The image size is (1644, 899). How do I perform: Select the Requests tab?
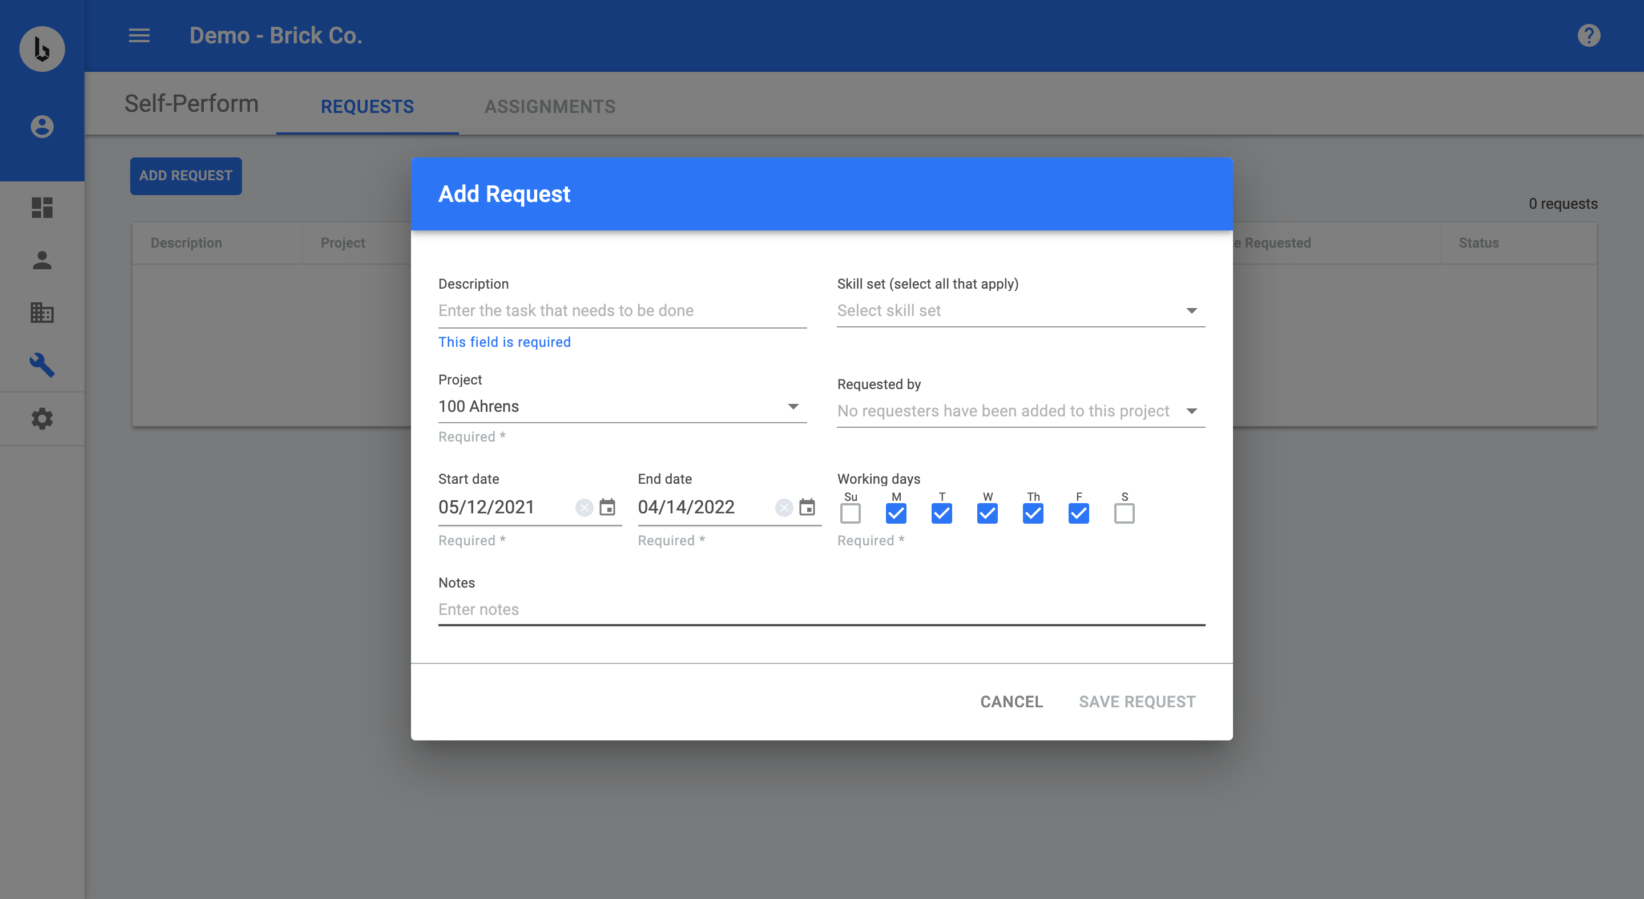point(367,107)
